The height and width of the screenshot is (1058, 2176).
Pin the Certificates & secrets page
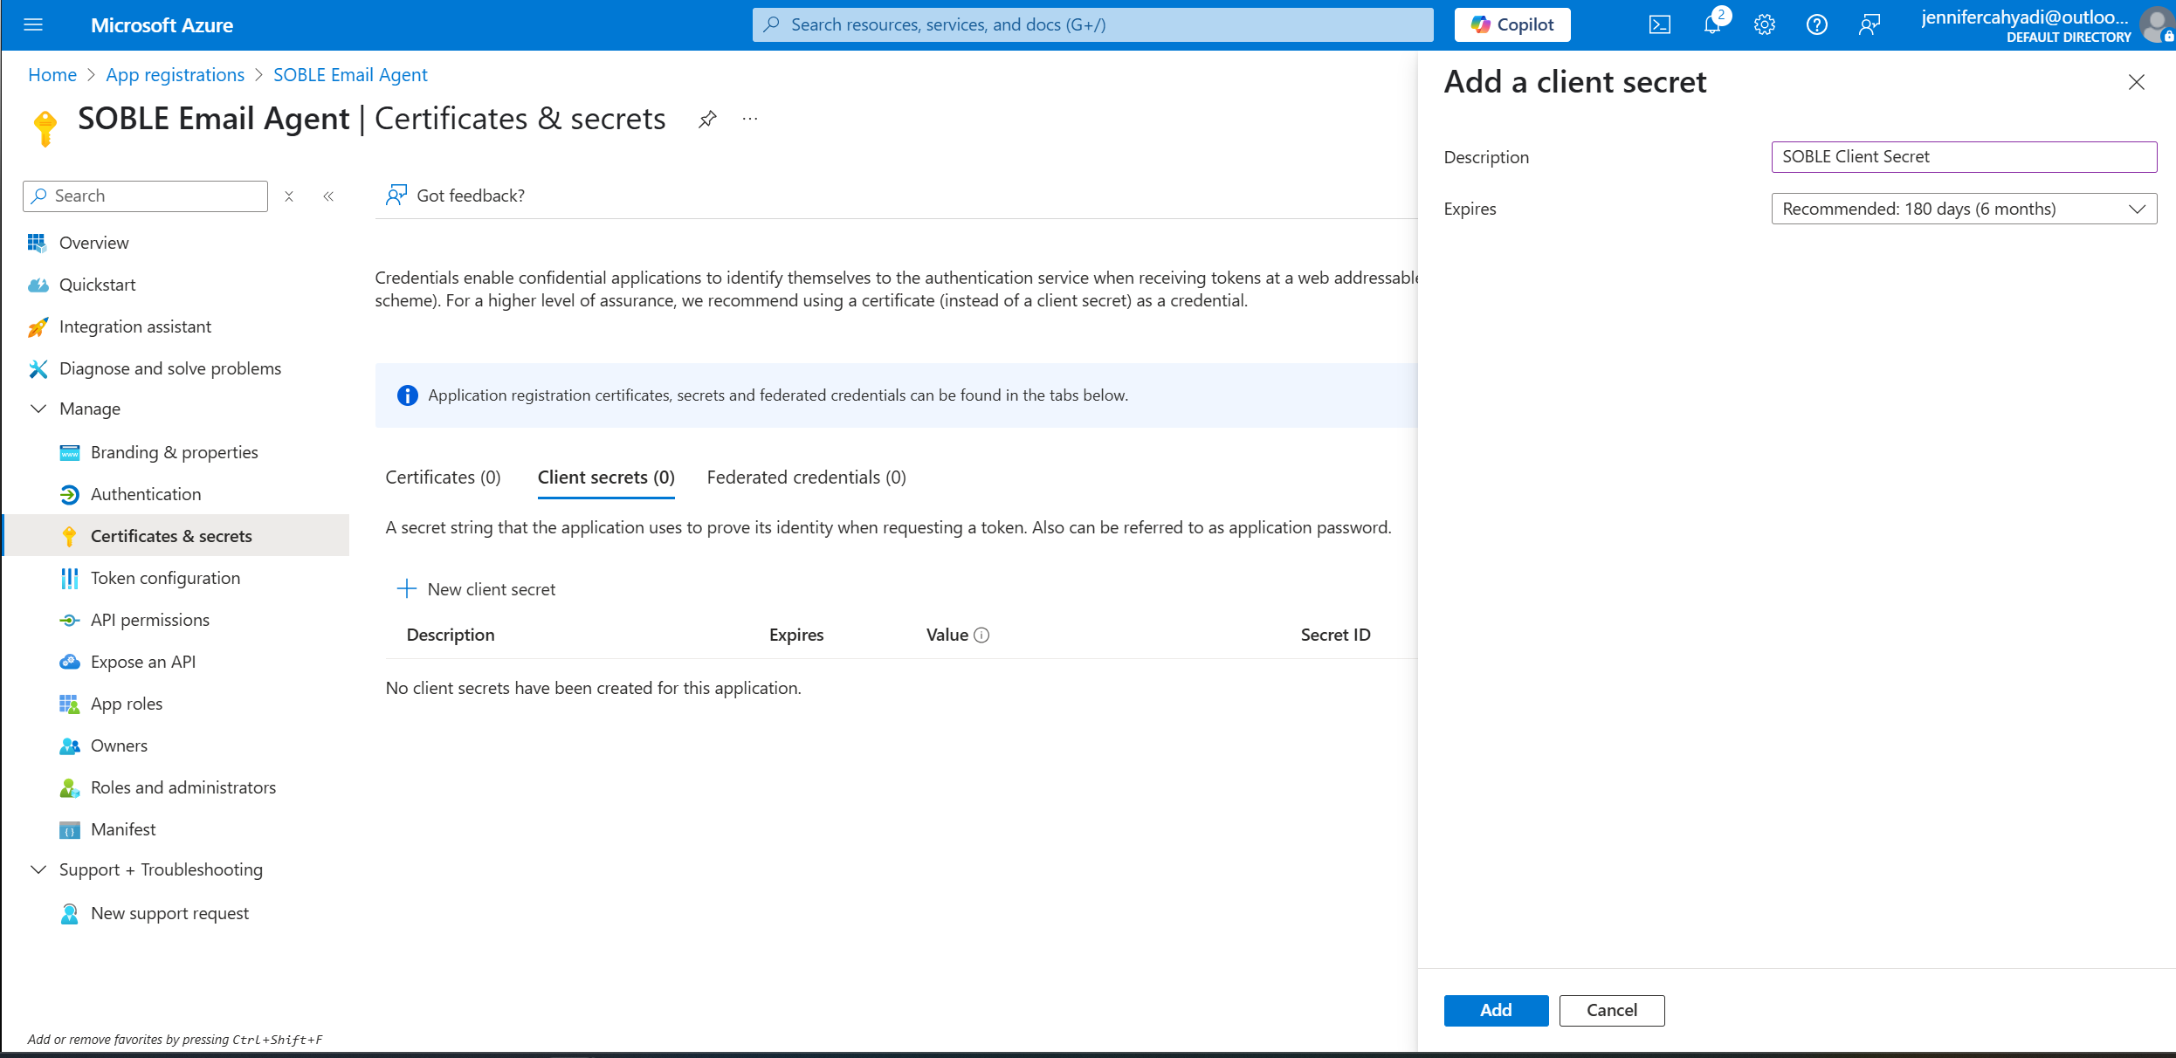(x=707, y=120)
